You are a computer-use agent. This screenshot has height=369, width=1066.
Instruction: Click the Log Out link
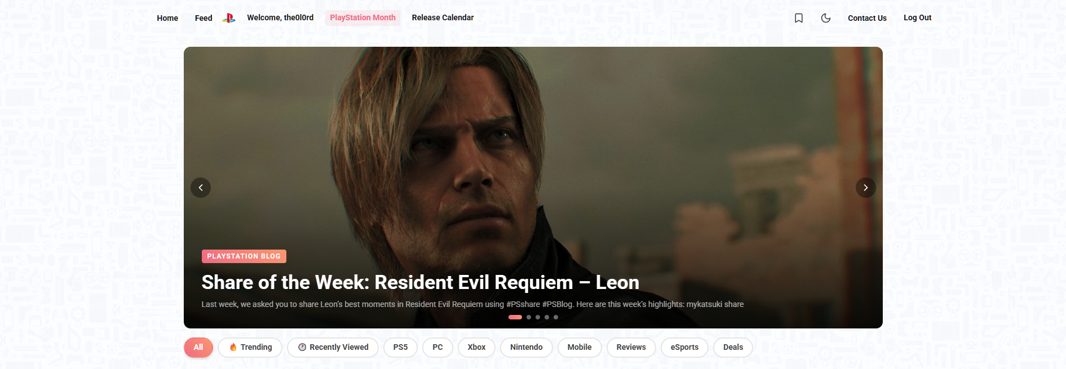(x=917, y=17)
